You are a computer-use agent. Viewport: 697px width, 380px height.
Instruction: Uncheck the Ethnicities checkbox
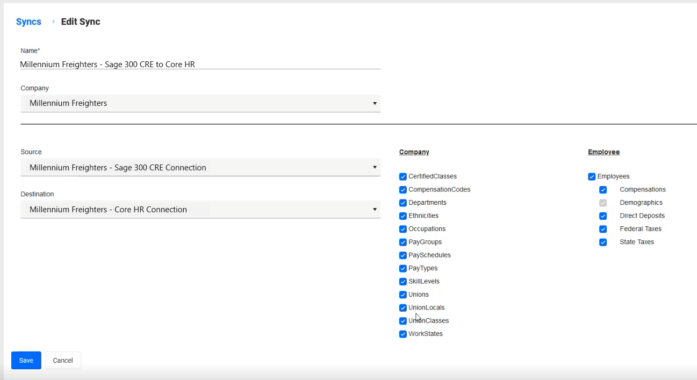tap(403, 216)
